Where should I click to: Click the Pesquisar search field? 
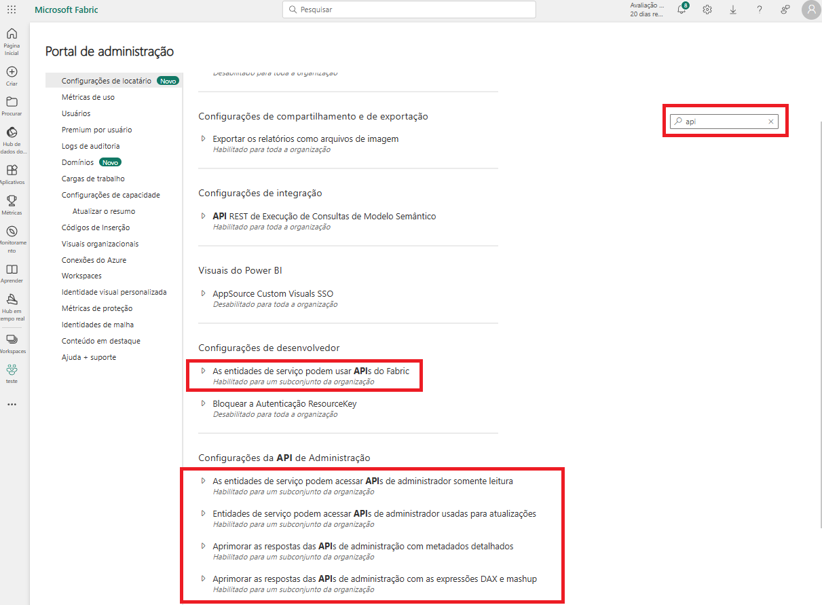pos(409,10)
